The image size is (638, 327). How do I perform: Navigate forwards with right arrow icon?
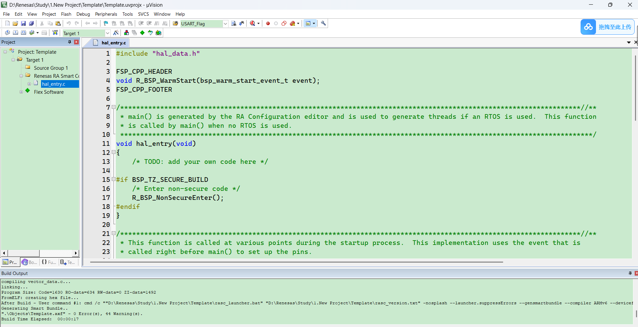coord(95,23)
